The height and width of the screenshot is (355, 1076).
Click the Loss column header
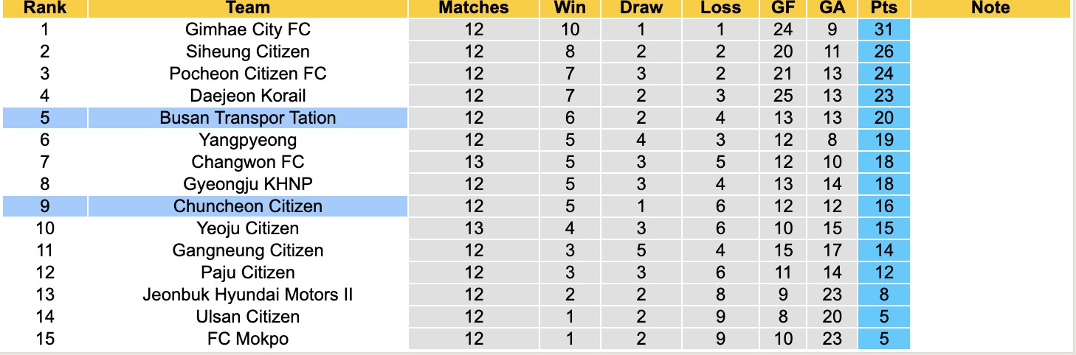coord(721,8)
